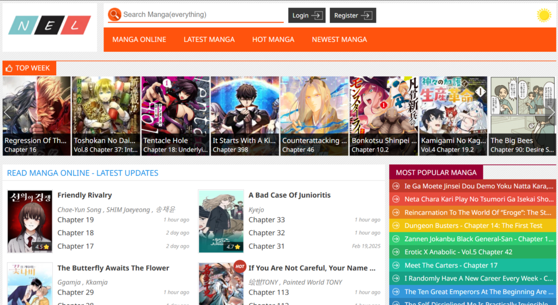Open the NEWEST MANGA menu
558x305 pixels.
(x=339, y=39)
